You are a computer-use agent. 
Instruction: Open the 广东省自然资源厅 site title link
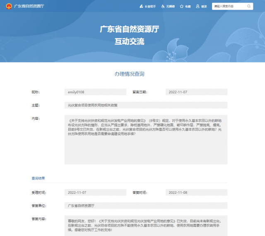pos(29,7)
